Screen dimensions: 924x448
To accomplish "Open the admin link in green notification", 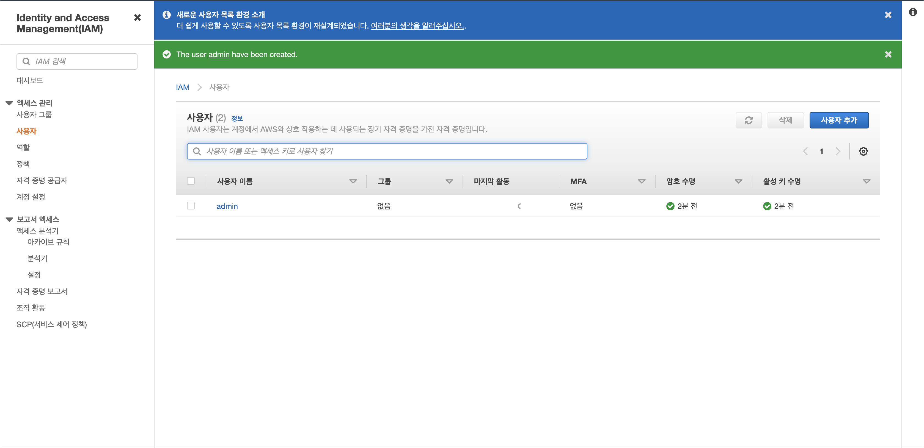I will click(219, 54).
